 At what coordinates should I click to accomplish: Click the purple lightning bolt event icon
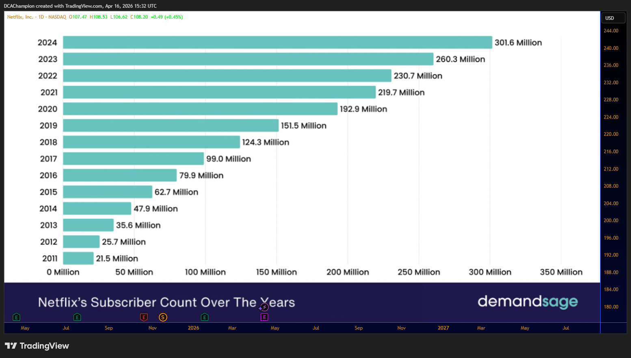click(x=264, y=307)
